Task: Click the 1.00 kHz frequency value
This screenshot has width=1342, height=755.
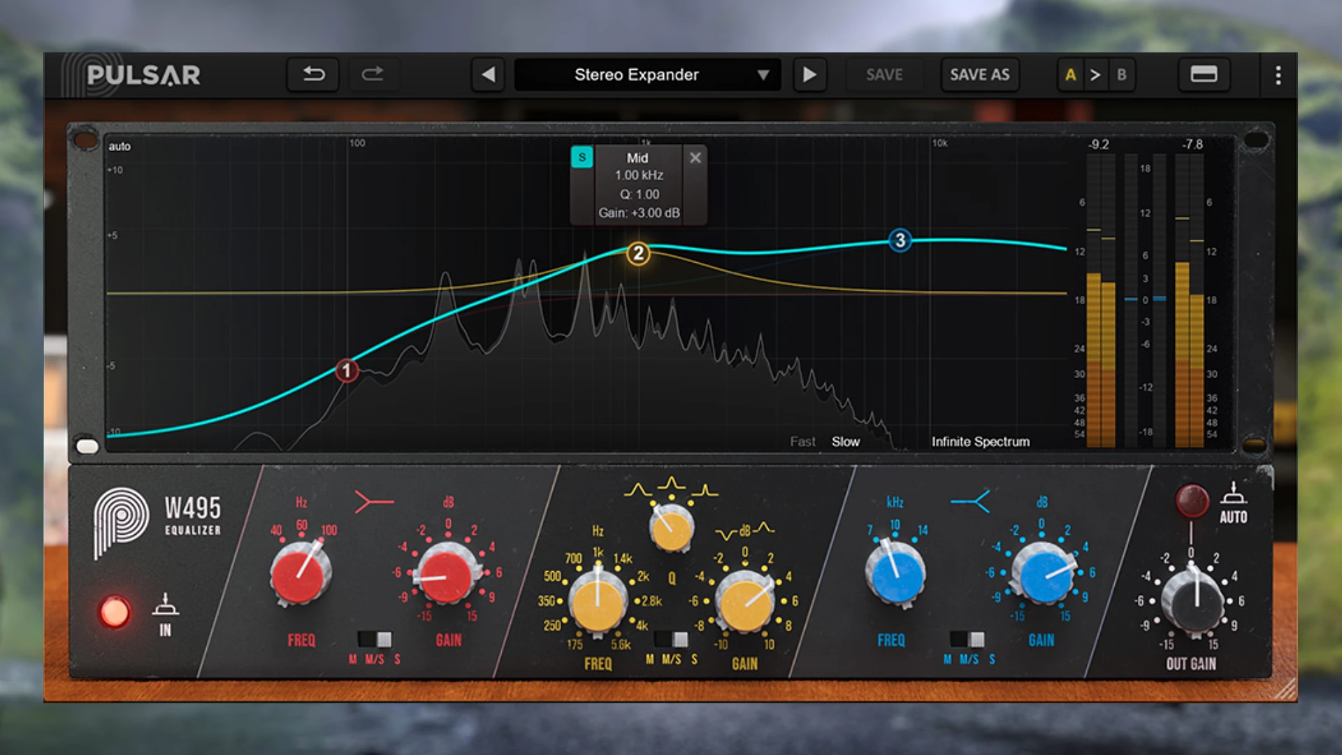Action: (639, 175)
